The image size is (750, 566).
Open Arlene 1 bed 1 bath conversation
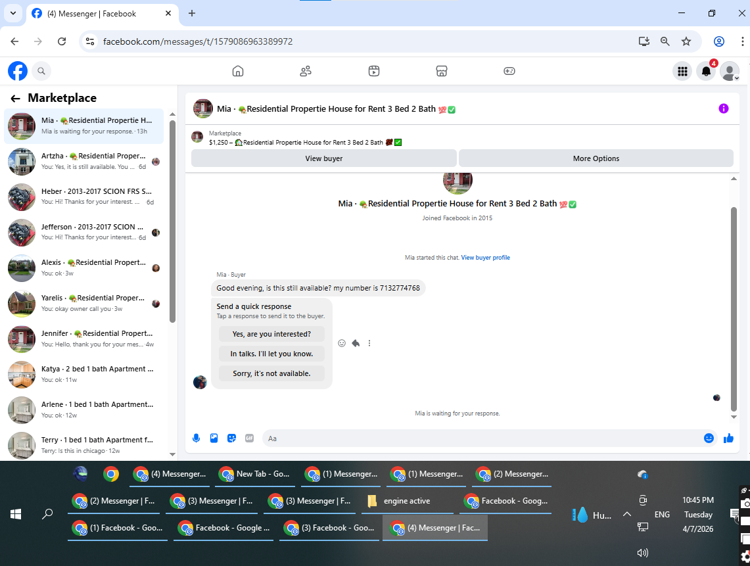83,410
